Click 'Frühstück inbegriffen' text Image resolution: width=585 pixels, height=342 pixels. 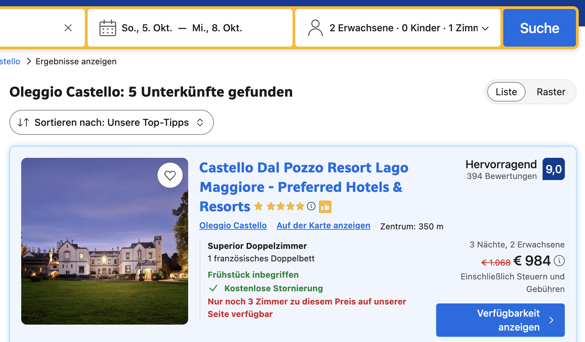point(253,275)
